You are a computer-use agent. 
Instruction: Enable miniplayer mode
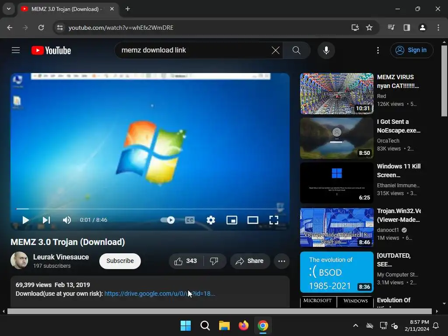232,220
